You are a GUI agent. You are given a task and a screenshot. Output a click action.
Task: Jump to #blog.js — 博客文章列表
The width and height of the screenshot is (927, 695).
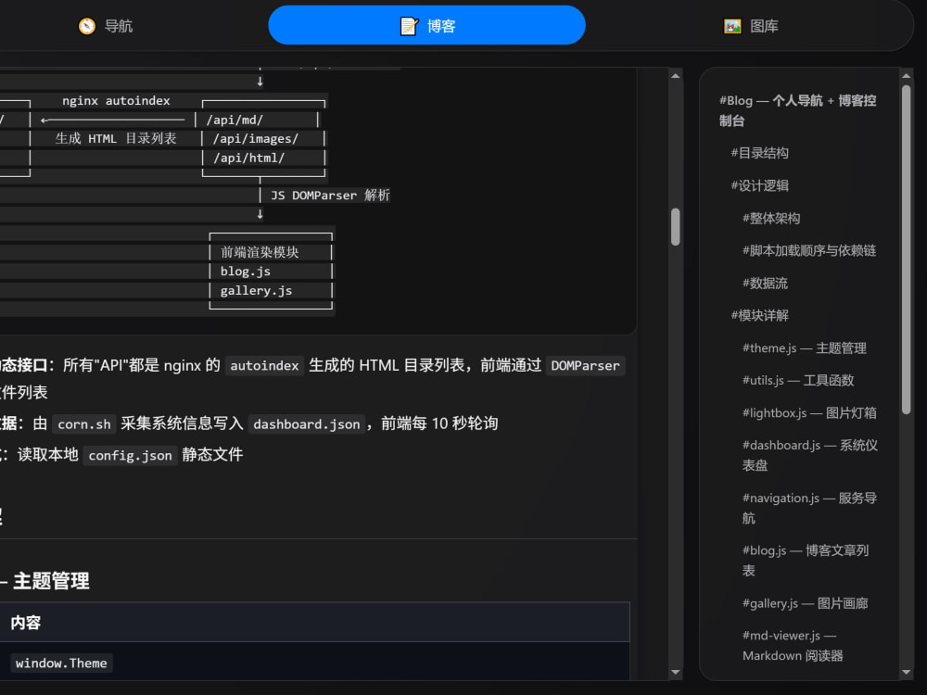click(x=806, y=561)
